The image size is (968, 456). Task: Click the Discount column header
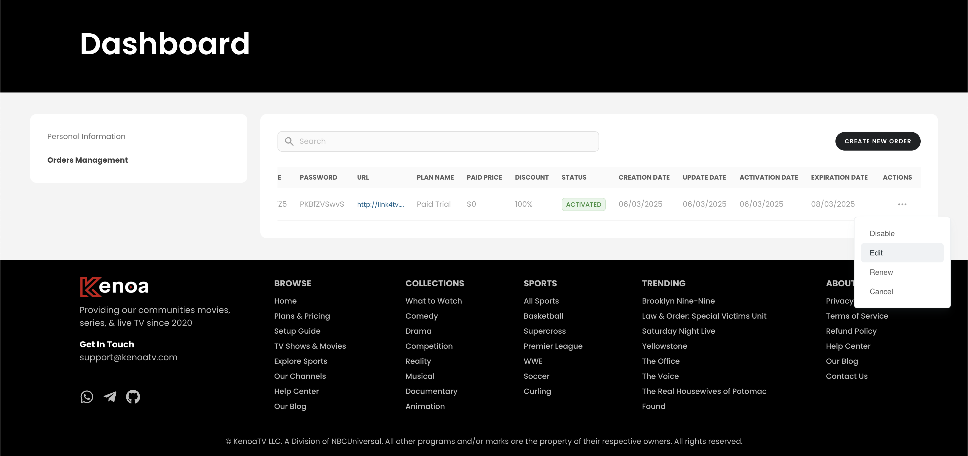point(532,177)
